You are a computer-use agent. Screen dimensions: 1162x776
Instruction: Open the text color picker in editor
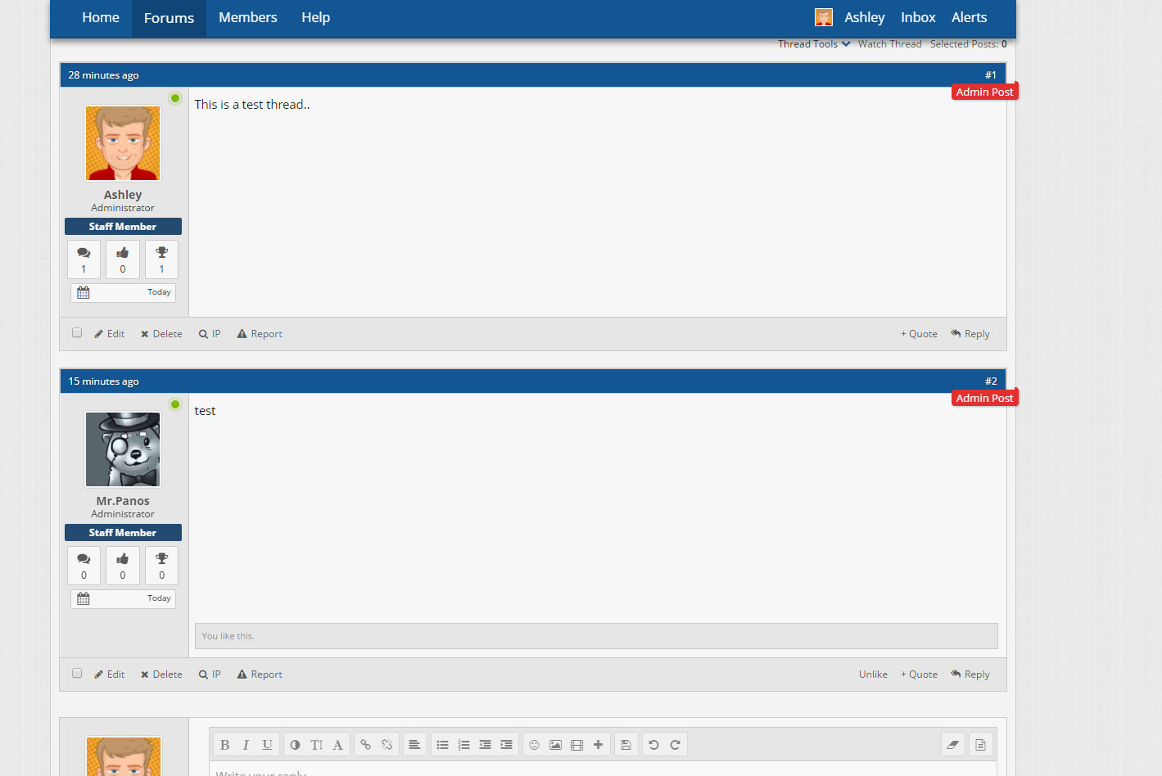coord(295,745)
